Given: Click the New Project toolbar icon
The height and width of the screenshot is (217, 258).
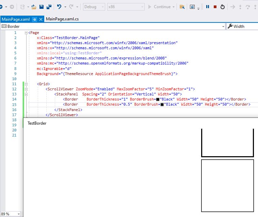Looking at the screenshot, I should click(22, 7).
